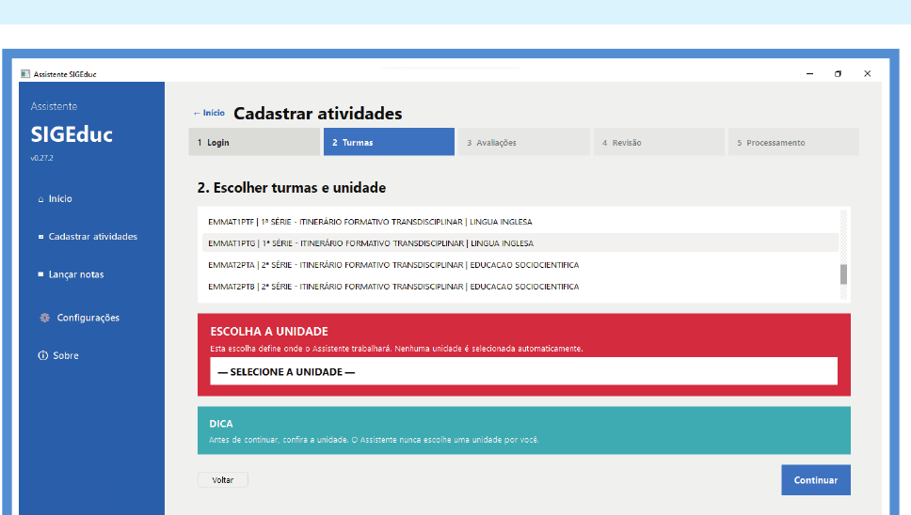Image resolution: width=911 pixels, height=515 pixels.
Task: Select turma EMMAT1PTF Lingua Inglesa
Action: (x=520, y=222)
